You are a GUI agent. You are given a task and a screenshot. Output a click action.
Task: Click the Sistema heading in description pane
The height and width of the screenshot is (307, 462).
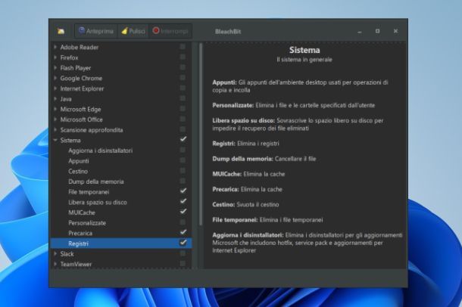click(x=304, y=50)
